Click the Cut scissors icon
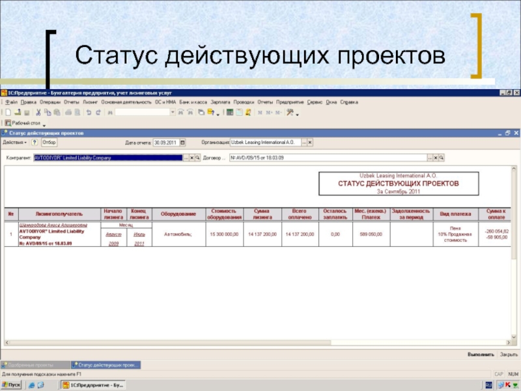The width and height of the screenshot is (521, 391). point(38,112)
